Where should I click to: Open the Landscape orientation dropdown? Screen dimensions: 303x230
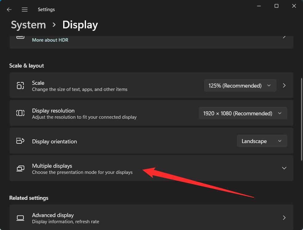coord(262,141)
